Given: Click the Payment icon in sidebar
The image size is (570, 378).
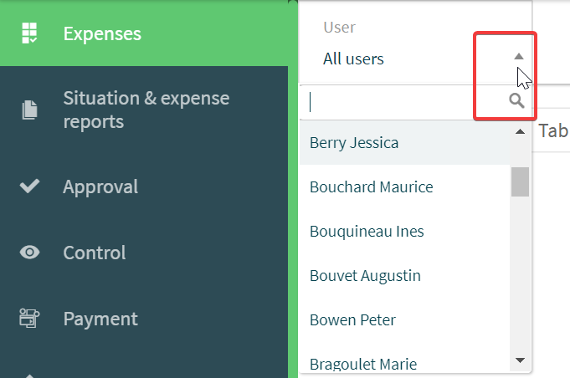Looking at the screenshot, I should click(29, 319).
